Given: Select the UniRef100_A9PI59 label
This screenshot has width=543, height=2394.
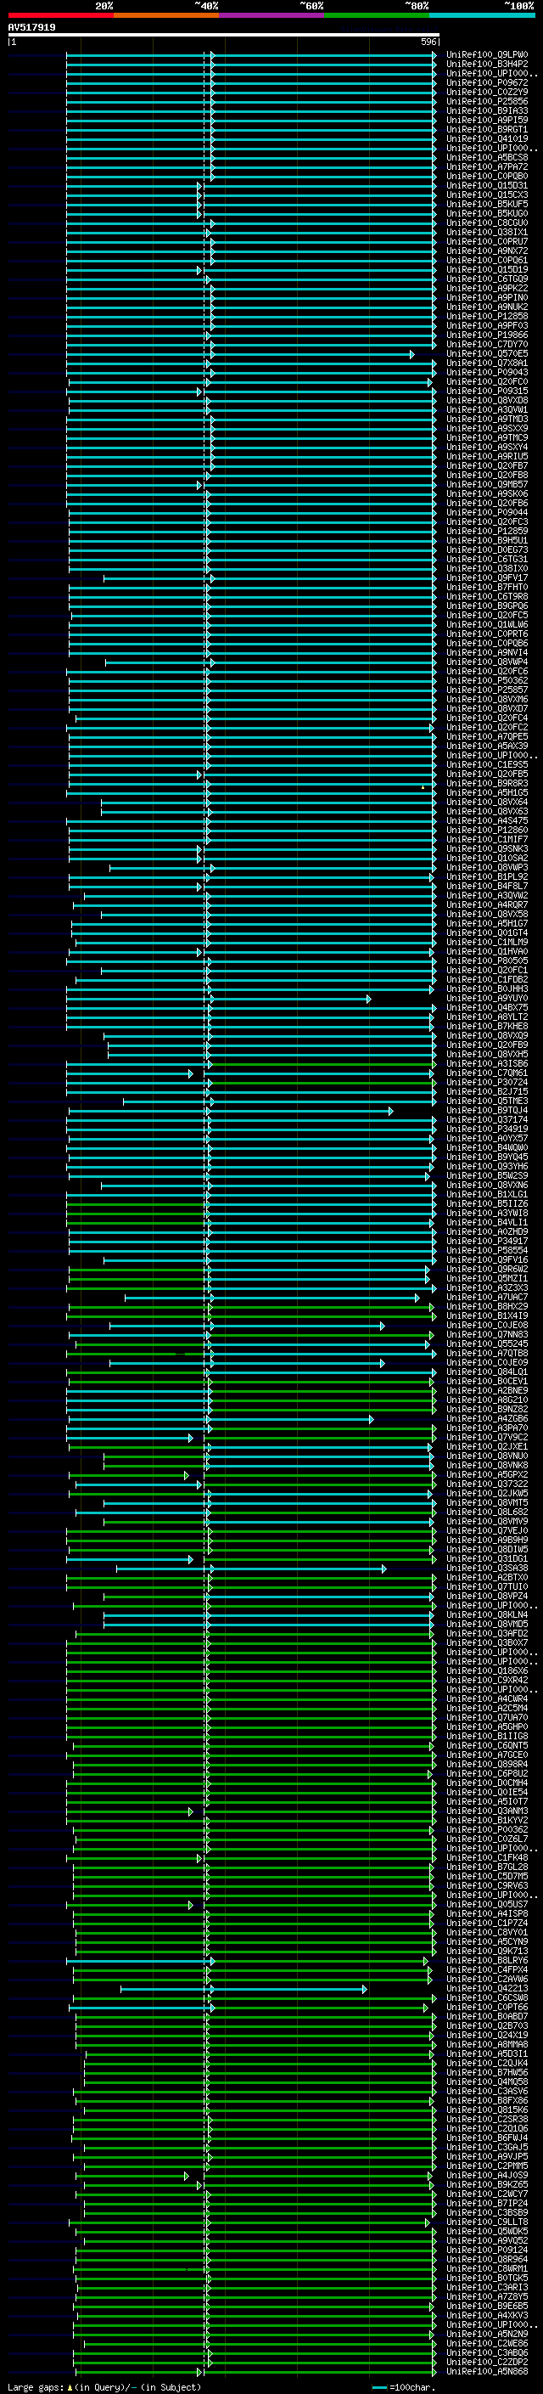Looking at the screenshot, I should coord(487,120).
